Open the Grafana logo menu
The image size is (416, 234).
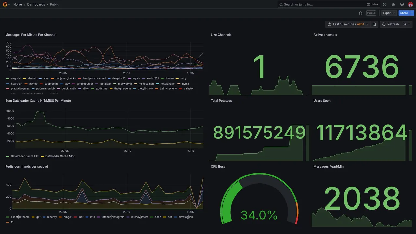[x=5, y=4]
